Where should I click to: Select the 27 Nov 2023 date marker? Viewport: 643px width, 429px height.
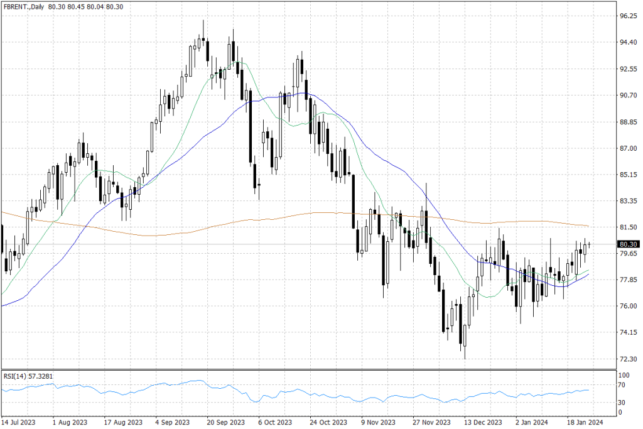pyautogui.click(x=431, y=423)
